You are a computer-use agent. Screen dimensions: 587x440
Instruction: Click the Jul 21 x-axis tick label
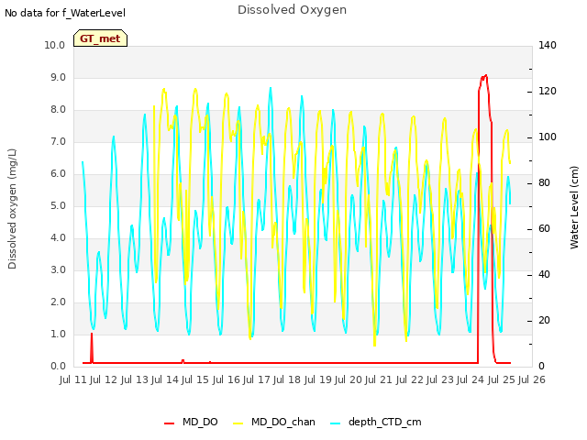pos(379,379)
